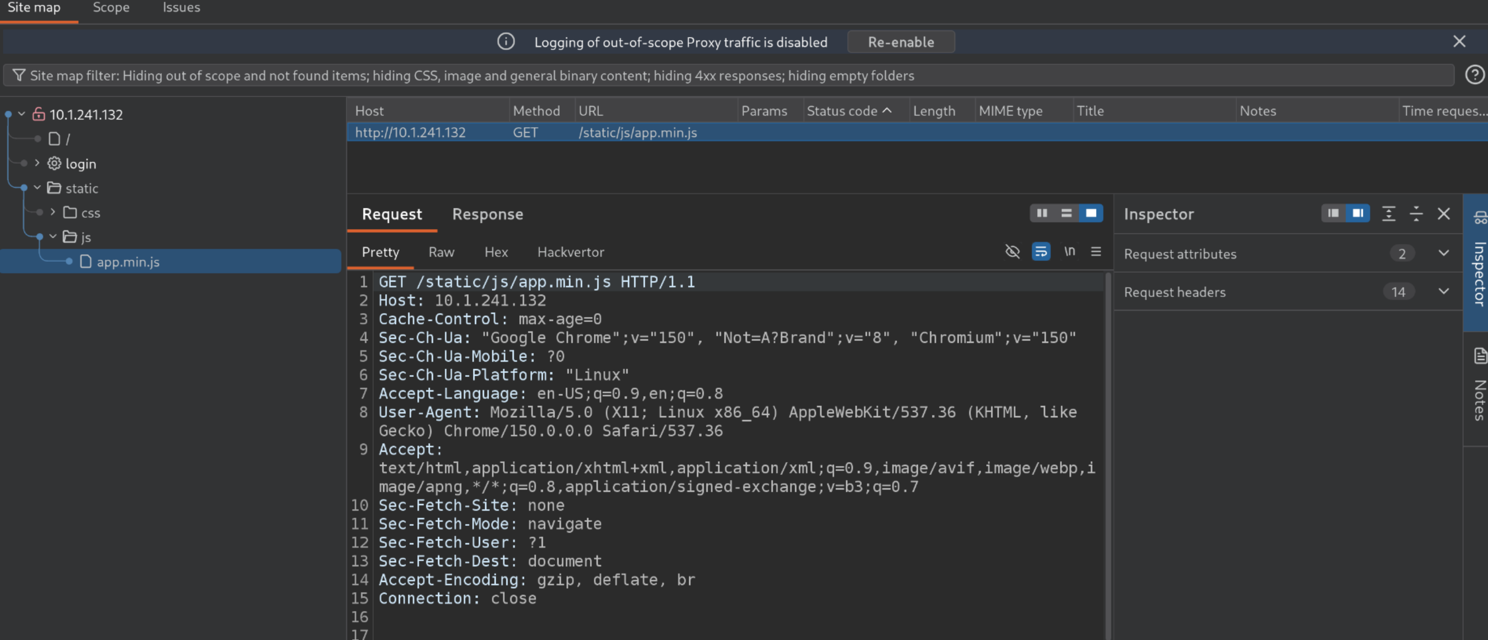Click the Method column header

coord(542,110)
